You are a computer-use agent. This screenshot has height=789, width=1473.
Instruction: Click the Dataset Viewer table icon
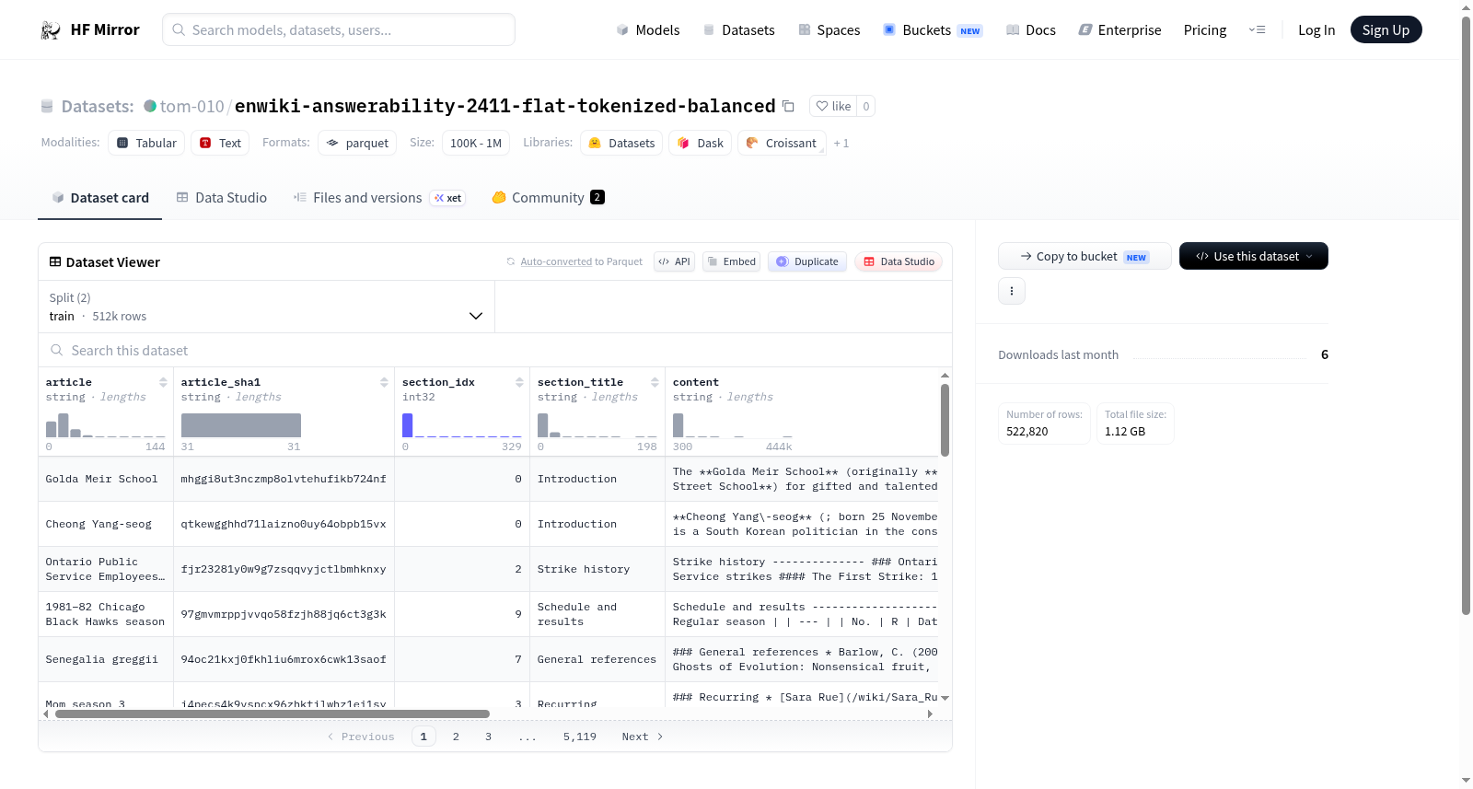[x=55, y=262]
